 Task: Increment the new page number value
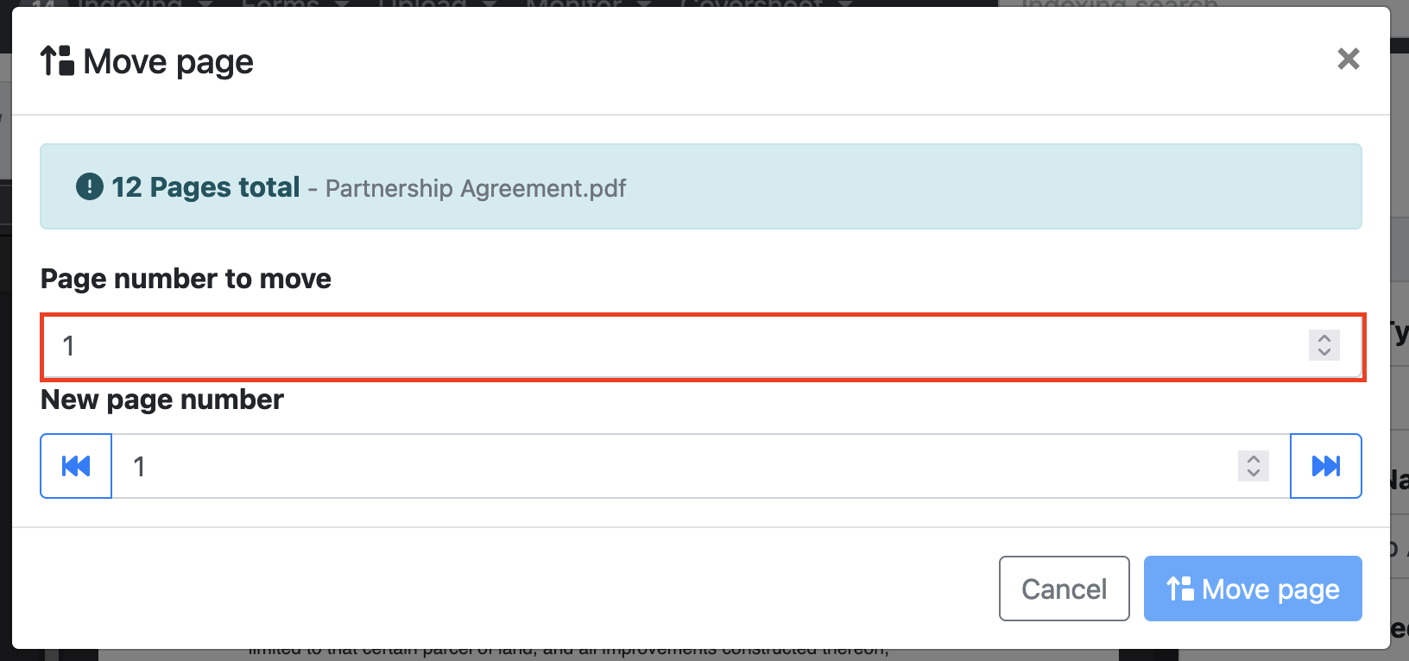tap(1253, 459)
